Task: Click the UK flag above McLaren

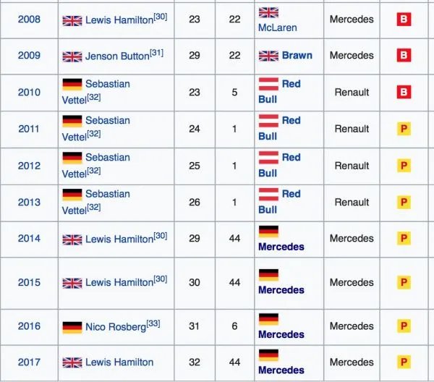Action: [268, 12]
